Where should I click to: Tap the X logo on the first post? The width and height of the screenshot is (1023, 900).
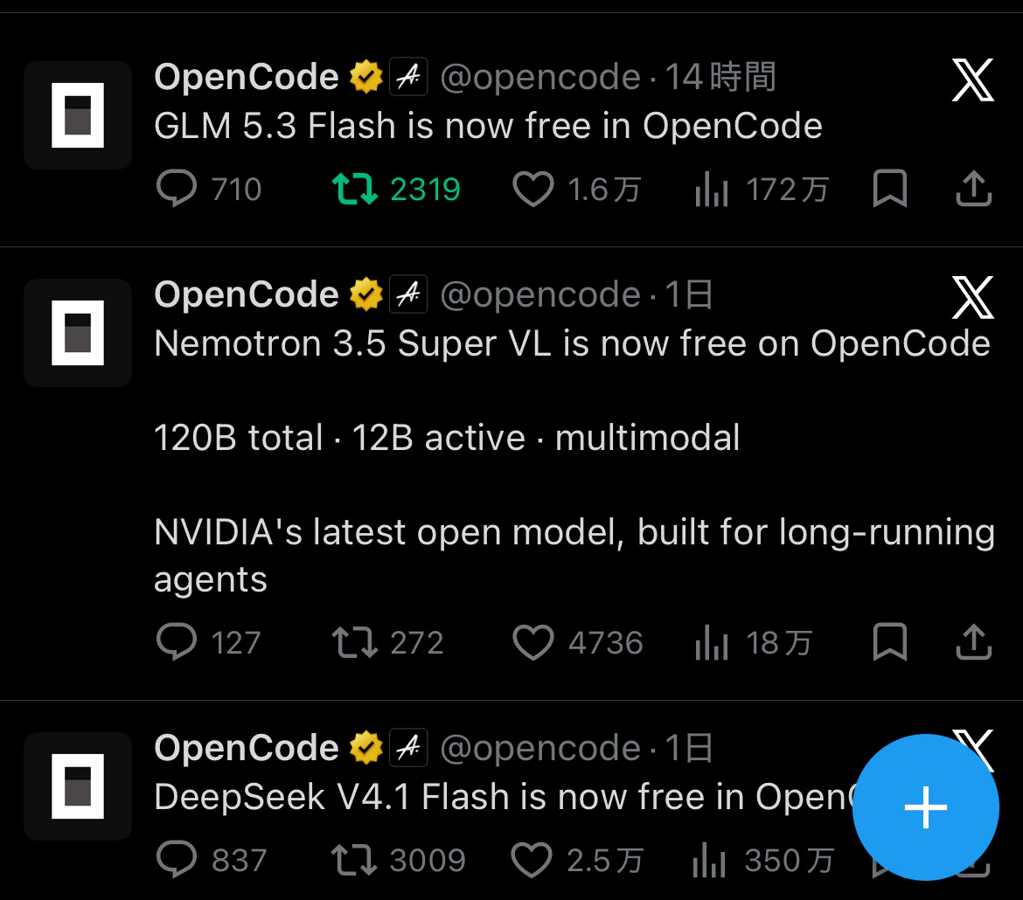pos(973,80)
